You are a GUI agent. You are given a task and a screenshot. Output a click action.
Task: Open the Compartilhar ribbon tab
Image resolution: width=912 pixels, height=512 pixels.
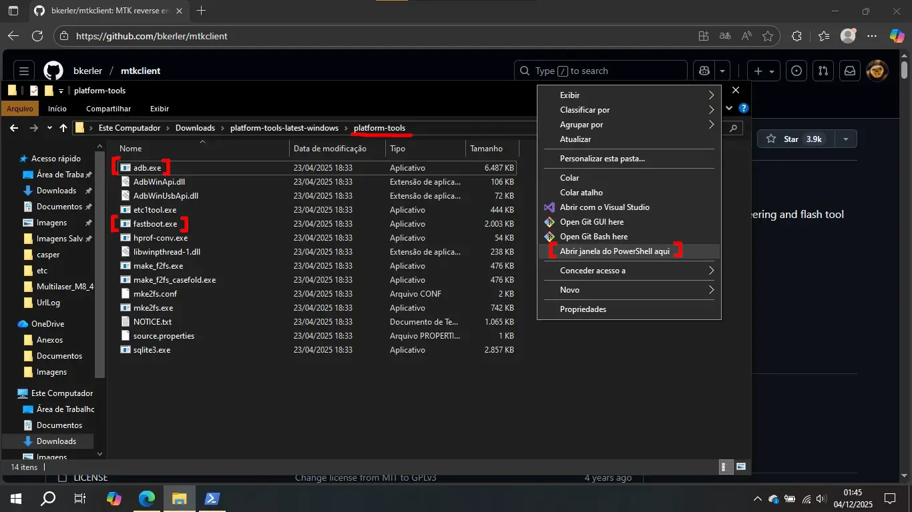pos(108,109)
